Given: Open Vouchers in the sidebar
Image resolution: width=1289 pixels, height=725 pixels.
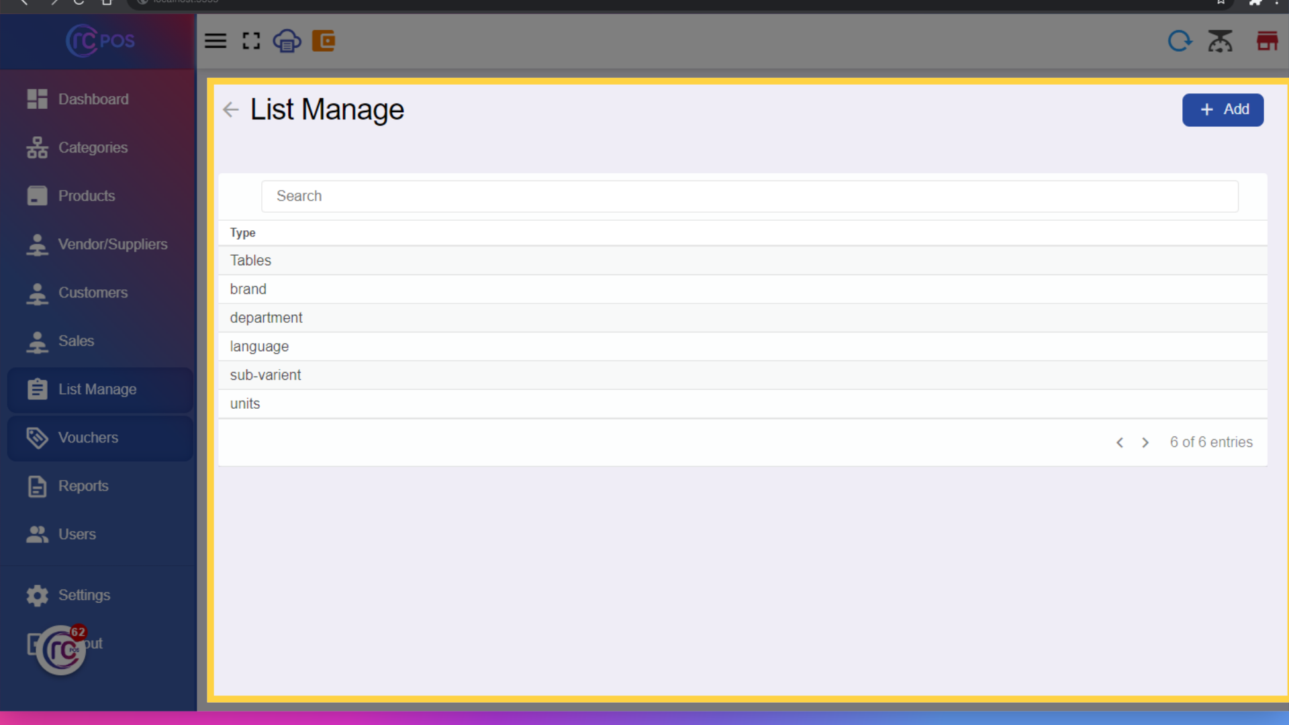Looking at the screenshot, I should point(100,438).
